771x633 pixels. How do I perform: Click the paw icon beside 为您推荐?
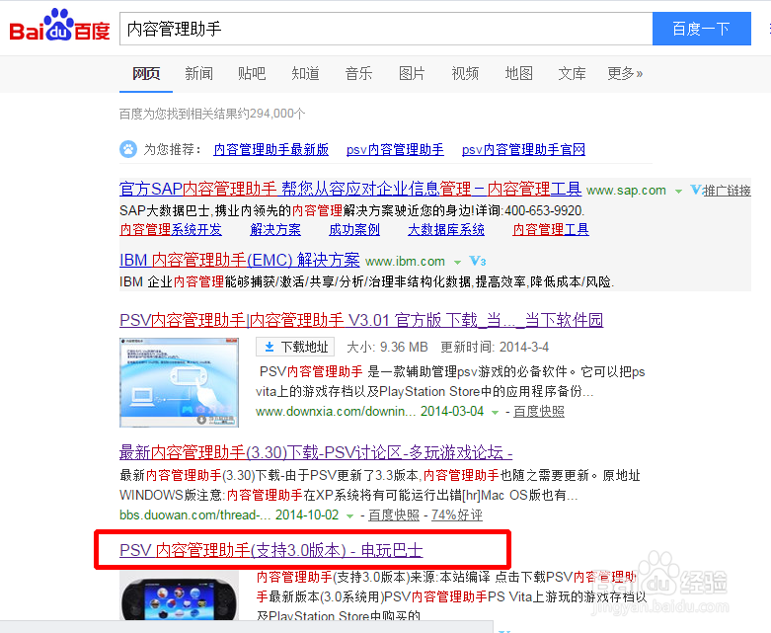(x=128, y=149)
